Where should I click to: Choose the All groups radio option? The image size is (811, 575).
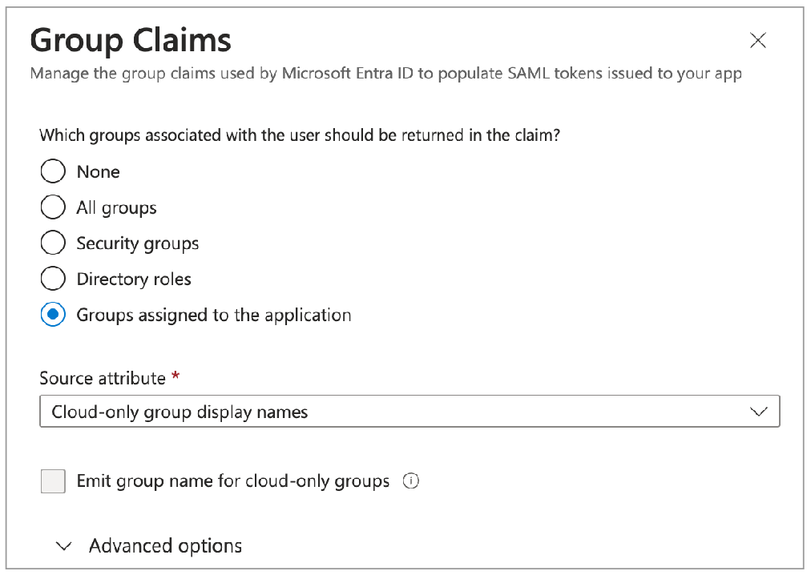pos(53,207)
